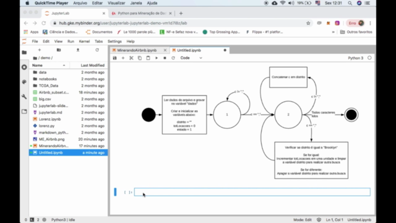Copy selected cells icon in notebook toolbar
This screenshot has width=396, height=223.
tap(140, 58)
